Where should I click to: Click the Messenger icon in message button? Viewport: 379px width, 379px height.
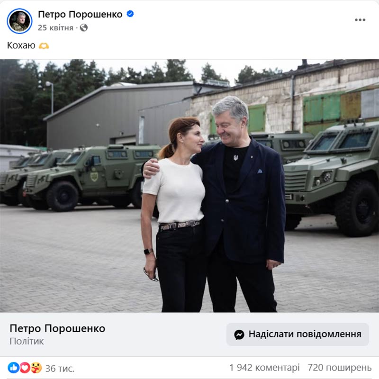(x=239, y=334)
